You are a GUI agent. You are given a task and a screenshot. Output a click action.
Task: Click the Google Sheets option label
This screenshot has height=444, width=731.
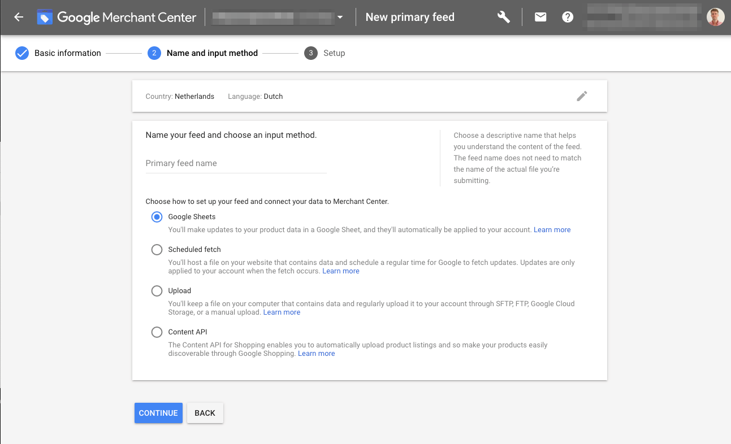(192, 217)
